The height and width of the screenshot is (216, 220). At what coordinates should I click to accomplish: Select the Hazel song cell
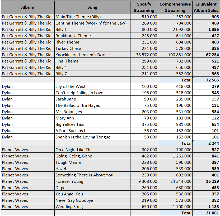click(x=92, y=169)
